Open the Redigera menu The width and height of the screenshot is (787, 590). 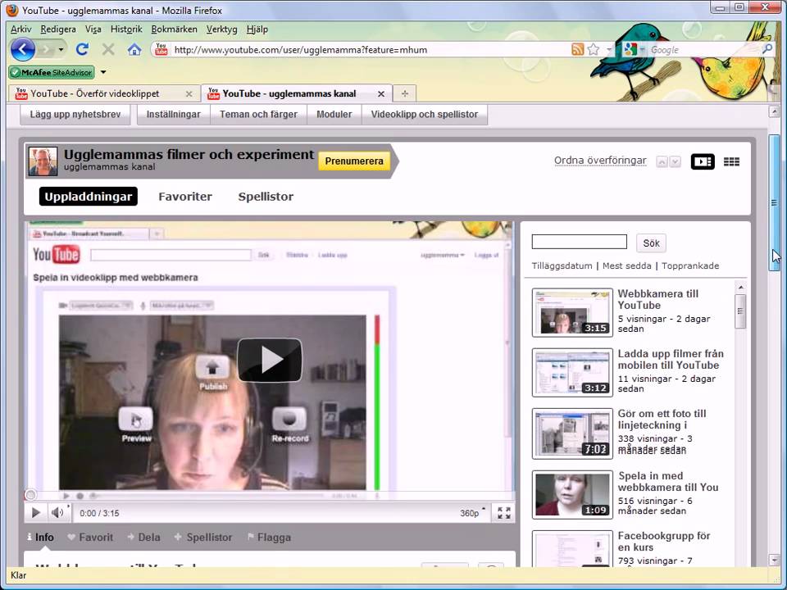pyautogui.click(x=58, y=29)
